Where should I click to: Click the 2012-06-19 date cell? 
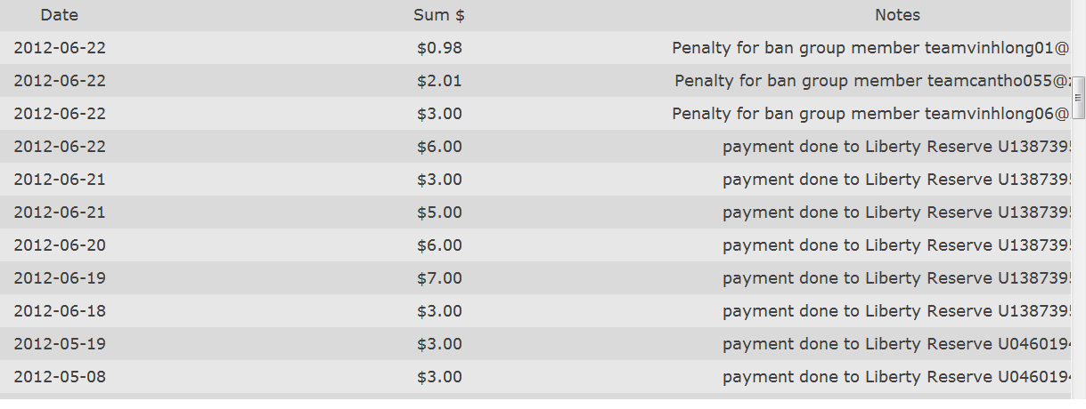pos(60,278)
